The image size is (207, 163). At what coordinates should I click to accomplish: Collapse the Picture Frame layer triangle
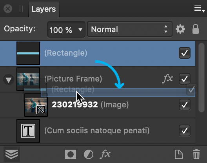[x=9, y=80]
